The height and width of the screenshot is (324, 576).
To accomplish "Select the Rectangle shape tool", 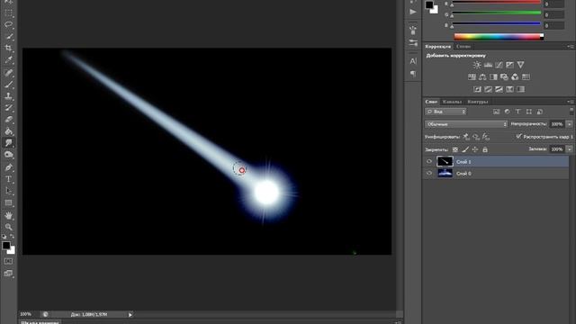I will pos(8,202).
